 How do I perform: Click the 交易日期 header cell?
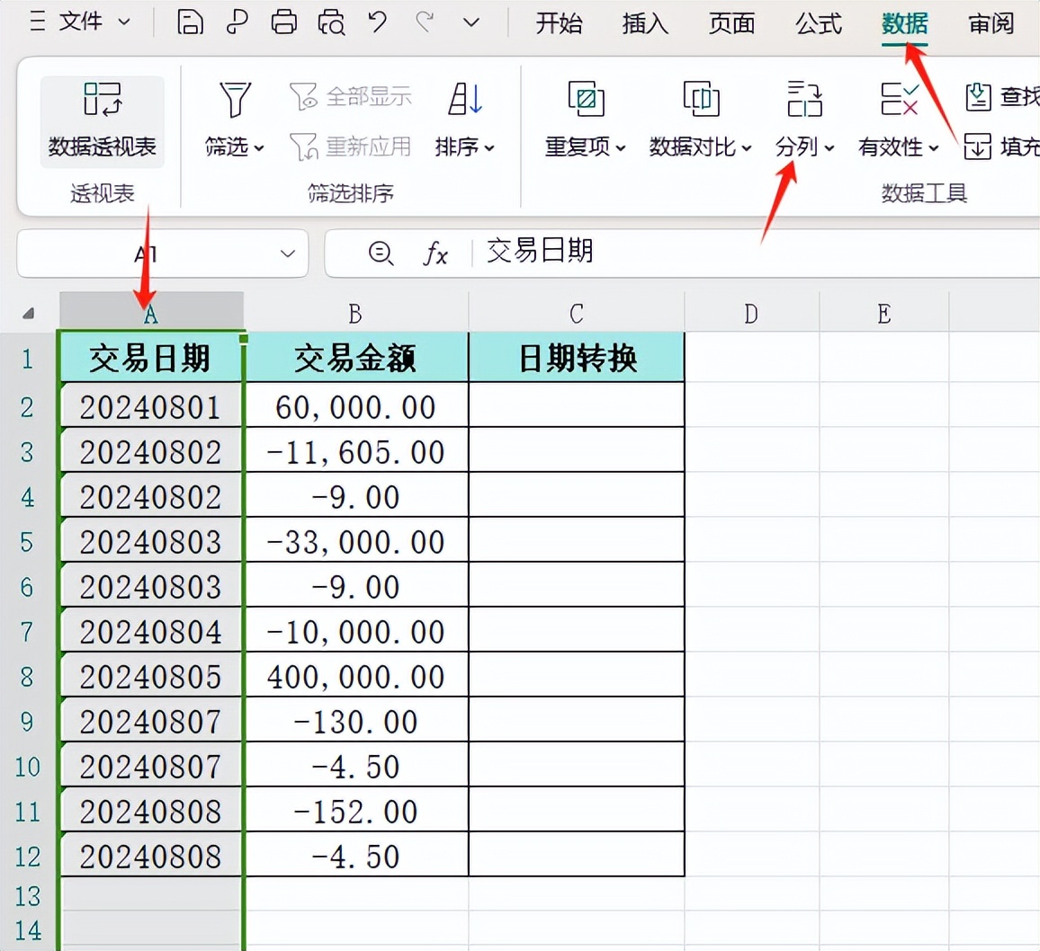tap(150, 358)
